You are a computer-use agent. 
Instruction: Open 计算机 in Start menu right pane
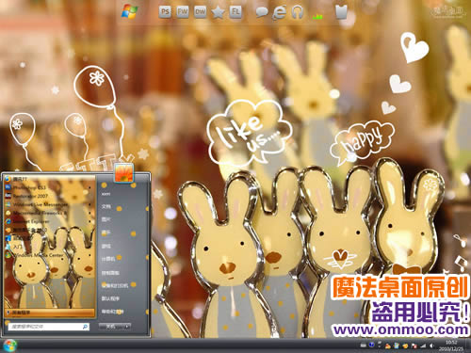pyautogui.click(x=108, y=259)
